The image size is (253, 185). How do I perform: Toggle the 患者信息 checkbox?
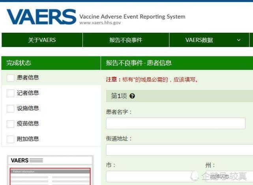click(x=11, y=78)
